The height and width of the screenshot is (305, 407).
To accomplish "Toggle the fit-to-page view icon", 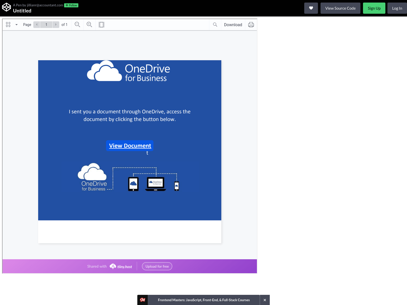I will coord(101,25).
